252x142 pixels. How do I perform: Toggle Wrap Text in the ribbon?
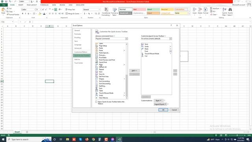(70, 9)
